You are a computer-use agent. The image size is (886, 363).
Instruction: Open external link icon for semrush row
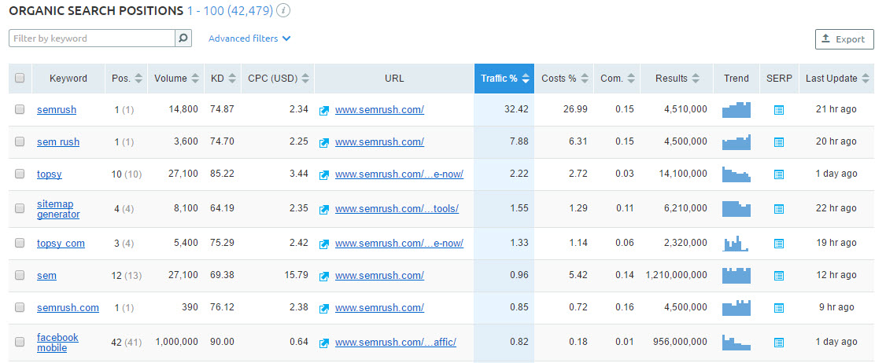pos(323,110)
